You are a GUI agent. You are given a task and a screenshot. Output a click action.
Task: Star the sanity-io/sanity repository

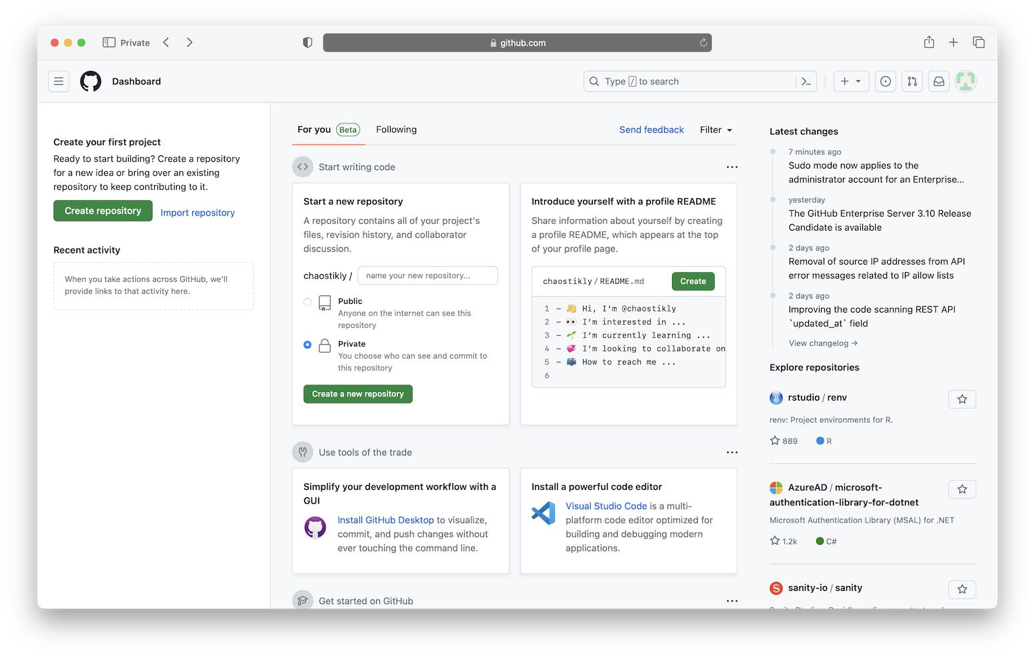pos(962,589)
